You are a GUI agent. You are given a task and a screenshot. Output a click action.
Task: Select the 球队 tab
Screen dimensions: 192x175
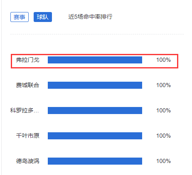click(x=43, y=17)
